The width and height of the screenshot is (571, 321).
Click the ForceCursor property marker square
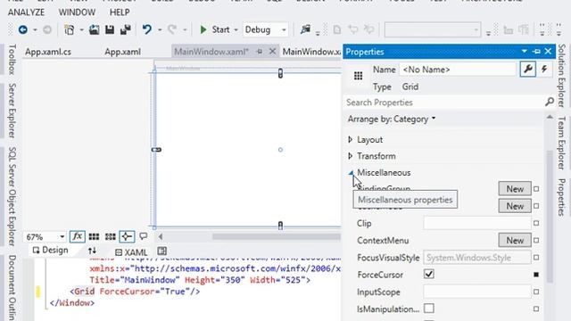536,275
